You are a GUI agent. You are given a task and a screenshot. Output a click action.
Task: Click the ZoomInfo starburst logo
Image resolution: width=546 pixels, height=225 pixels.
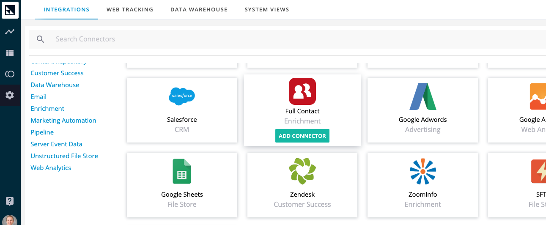[423, 171]
